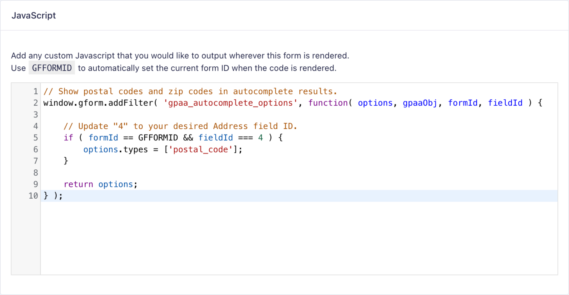Click the 'function' keyword on line 2
The width and height of the screenshot is (569, 295).
(328, 103)
